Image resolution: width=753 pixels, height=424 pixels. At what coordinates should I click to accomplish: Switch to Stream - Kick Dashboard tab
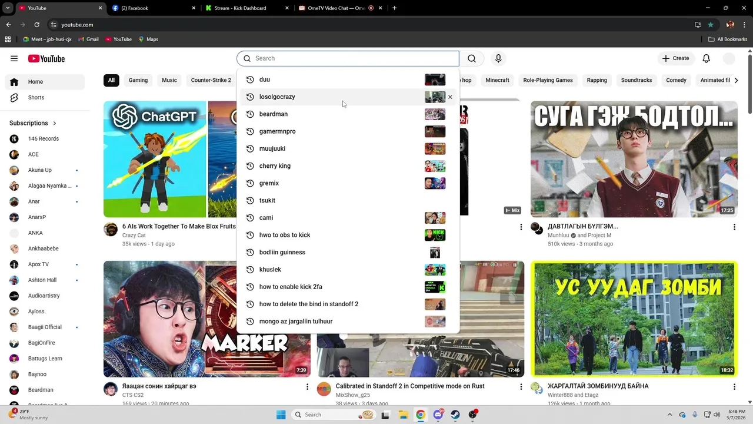coord(248,8)
